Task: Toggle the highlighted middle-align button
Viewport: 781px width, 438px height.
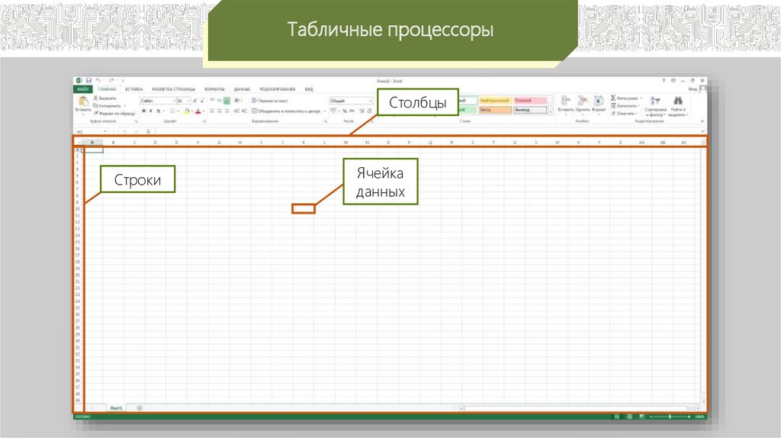Action: 227,101
